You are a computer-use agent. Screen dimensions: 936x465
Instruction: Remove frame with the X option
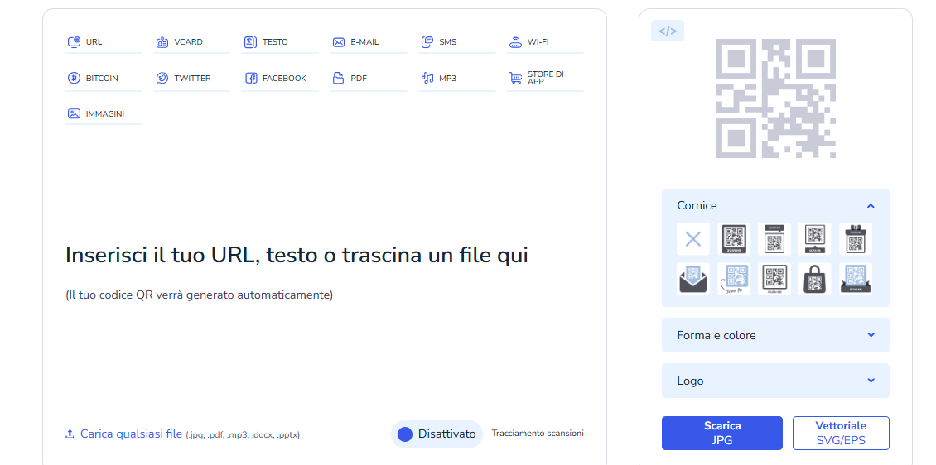(x=693, y=239)
